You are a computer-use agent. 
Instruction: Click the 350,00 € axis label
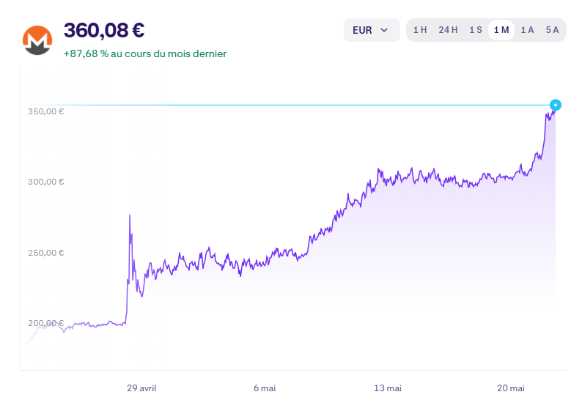46,111
